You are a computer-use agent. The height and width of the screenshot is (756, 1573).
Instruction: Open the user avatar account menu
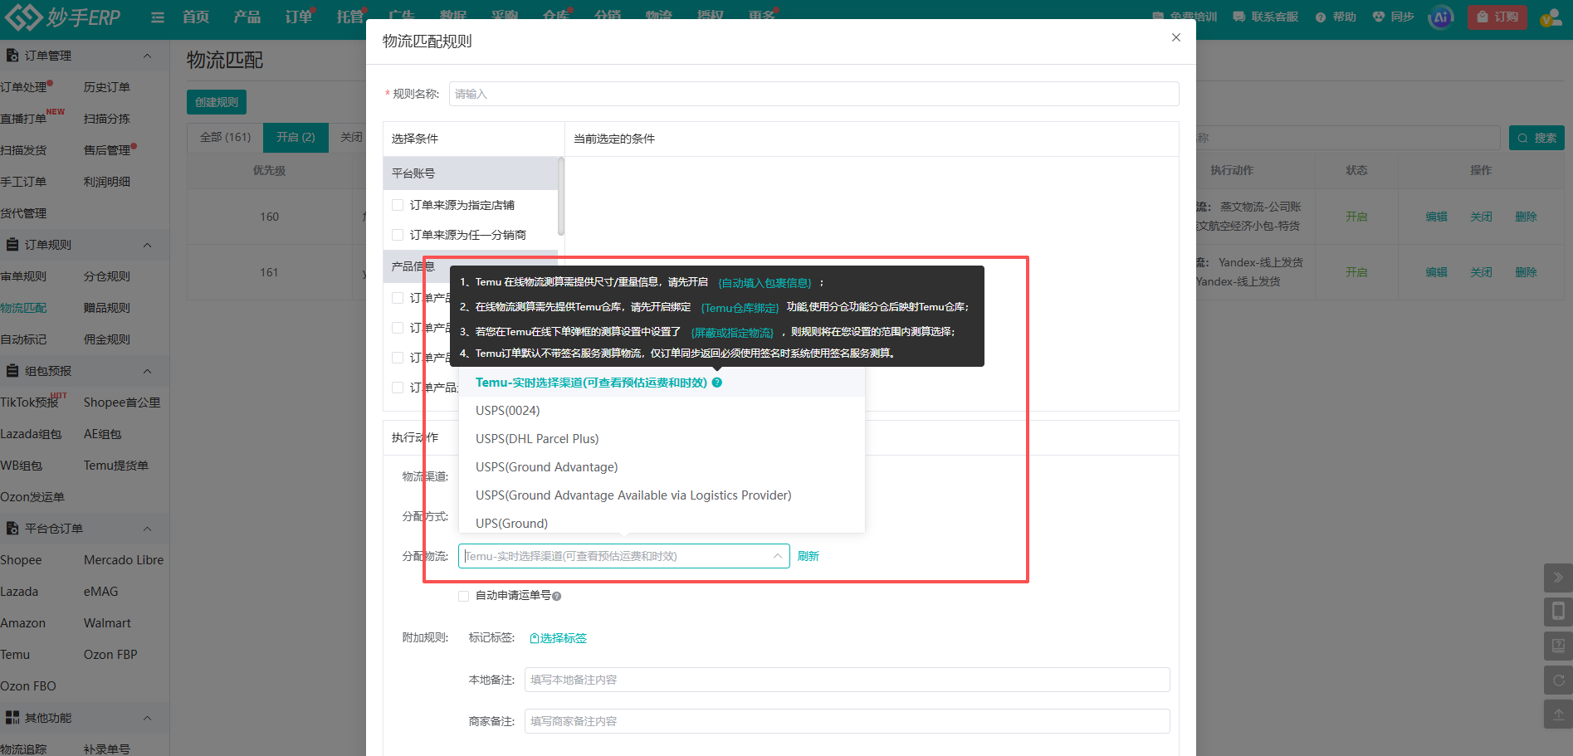[1550, 17]
